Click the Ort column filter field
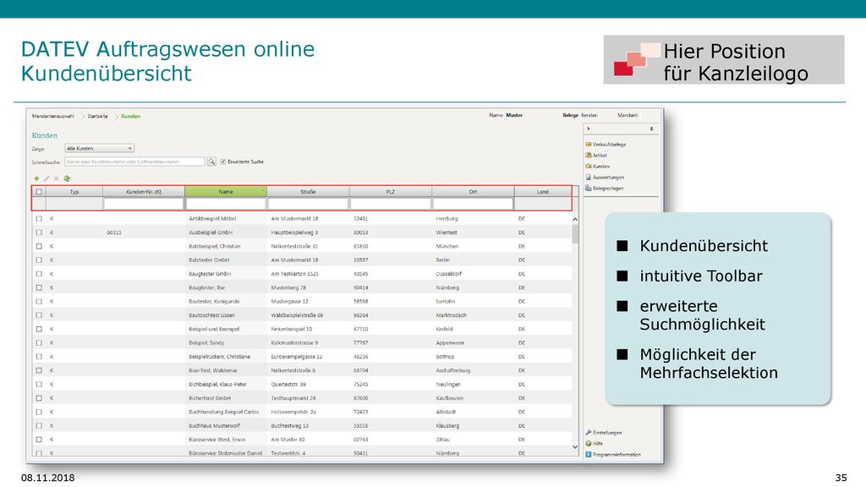This screenshot has width=866, height=487. coord(473,204)
